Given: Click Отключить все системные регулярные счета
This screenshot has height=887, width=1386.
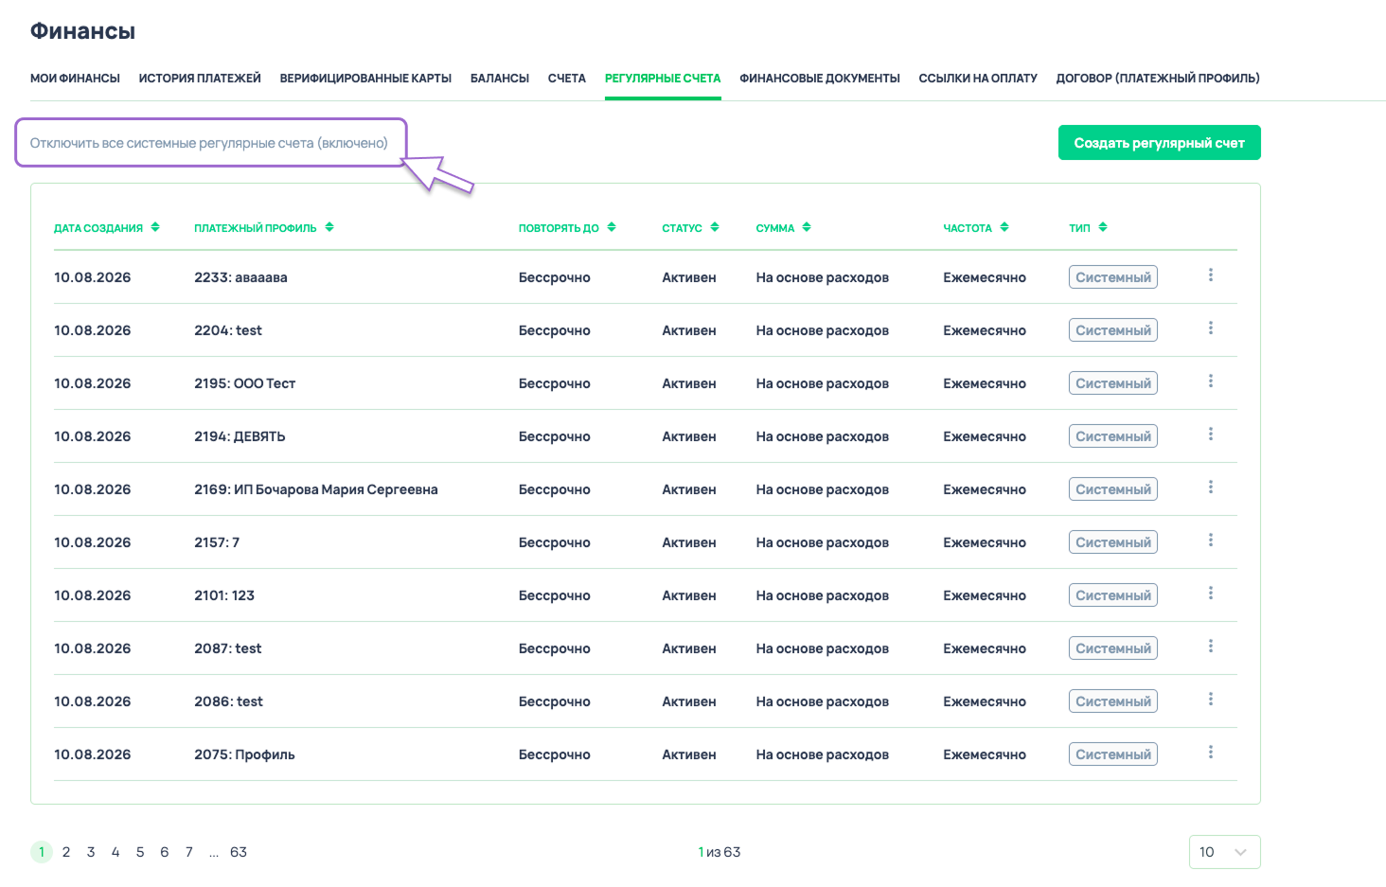Looking at the screenshot, I should click(209, 143).
